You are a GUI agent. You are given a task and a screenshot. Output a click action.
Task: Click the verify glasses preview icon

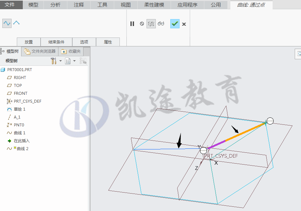coord(161,24)
